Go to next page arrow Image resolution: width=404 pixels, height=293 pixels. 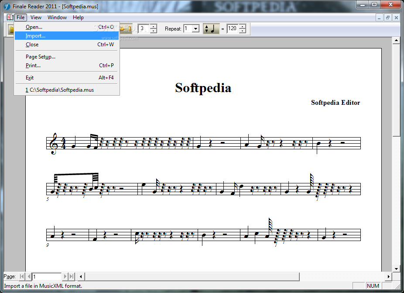(65, 276)
